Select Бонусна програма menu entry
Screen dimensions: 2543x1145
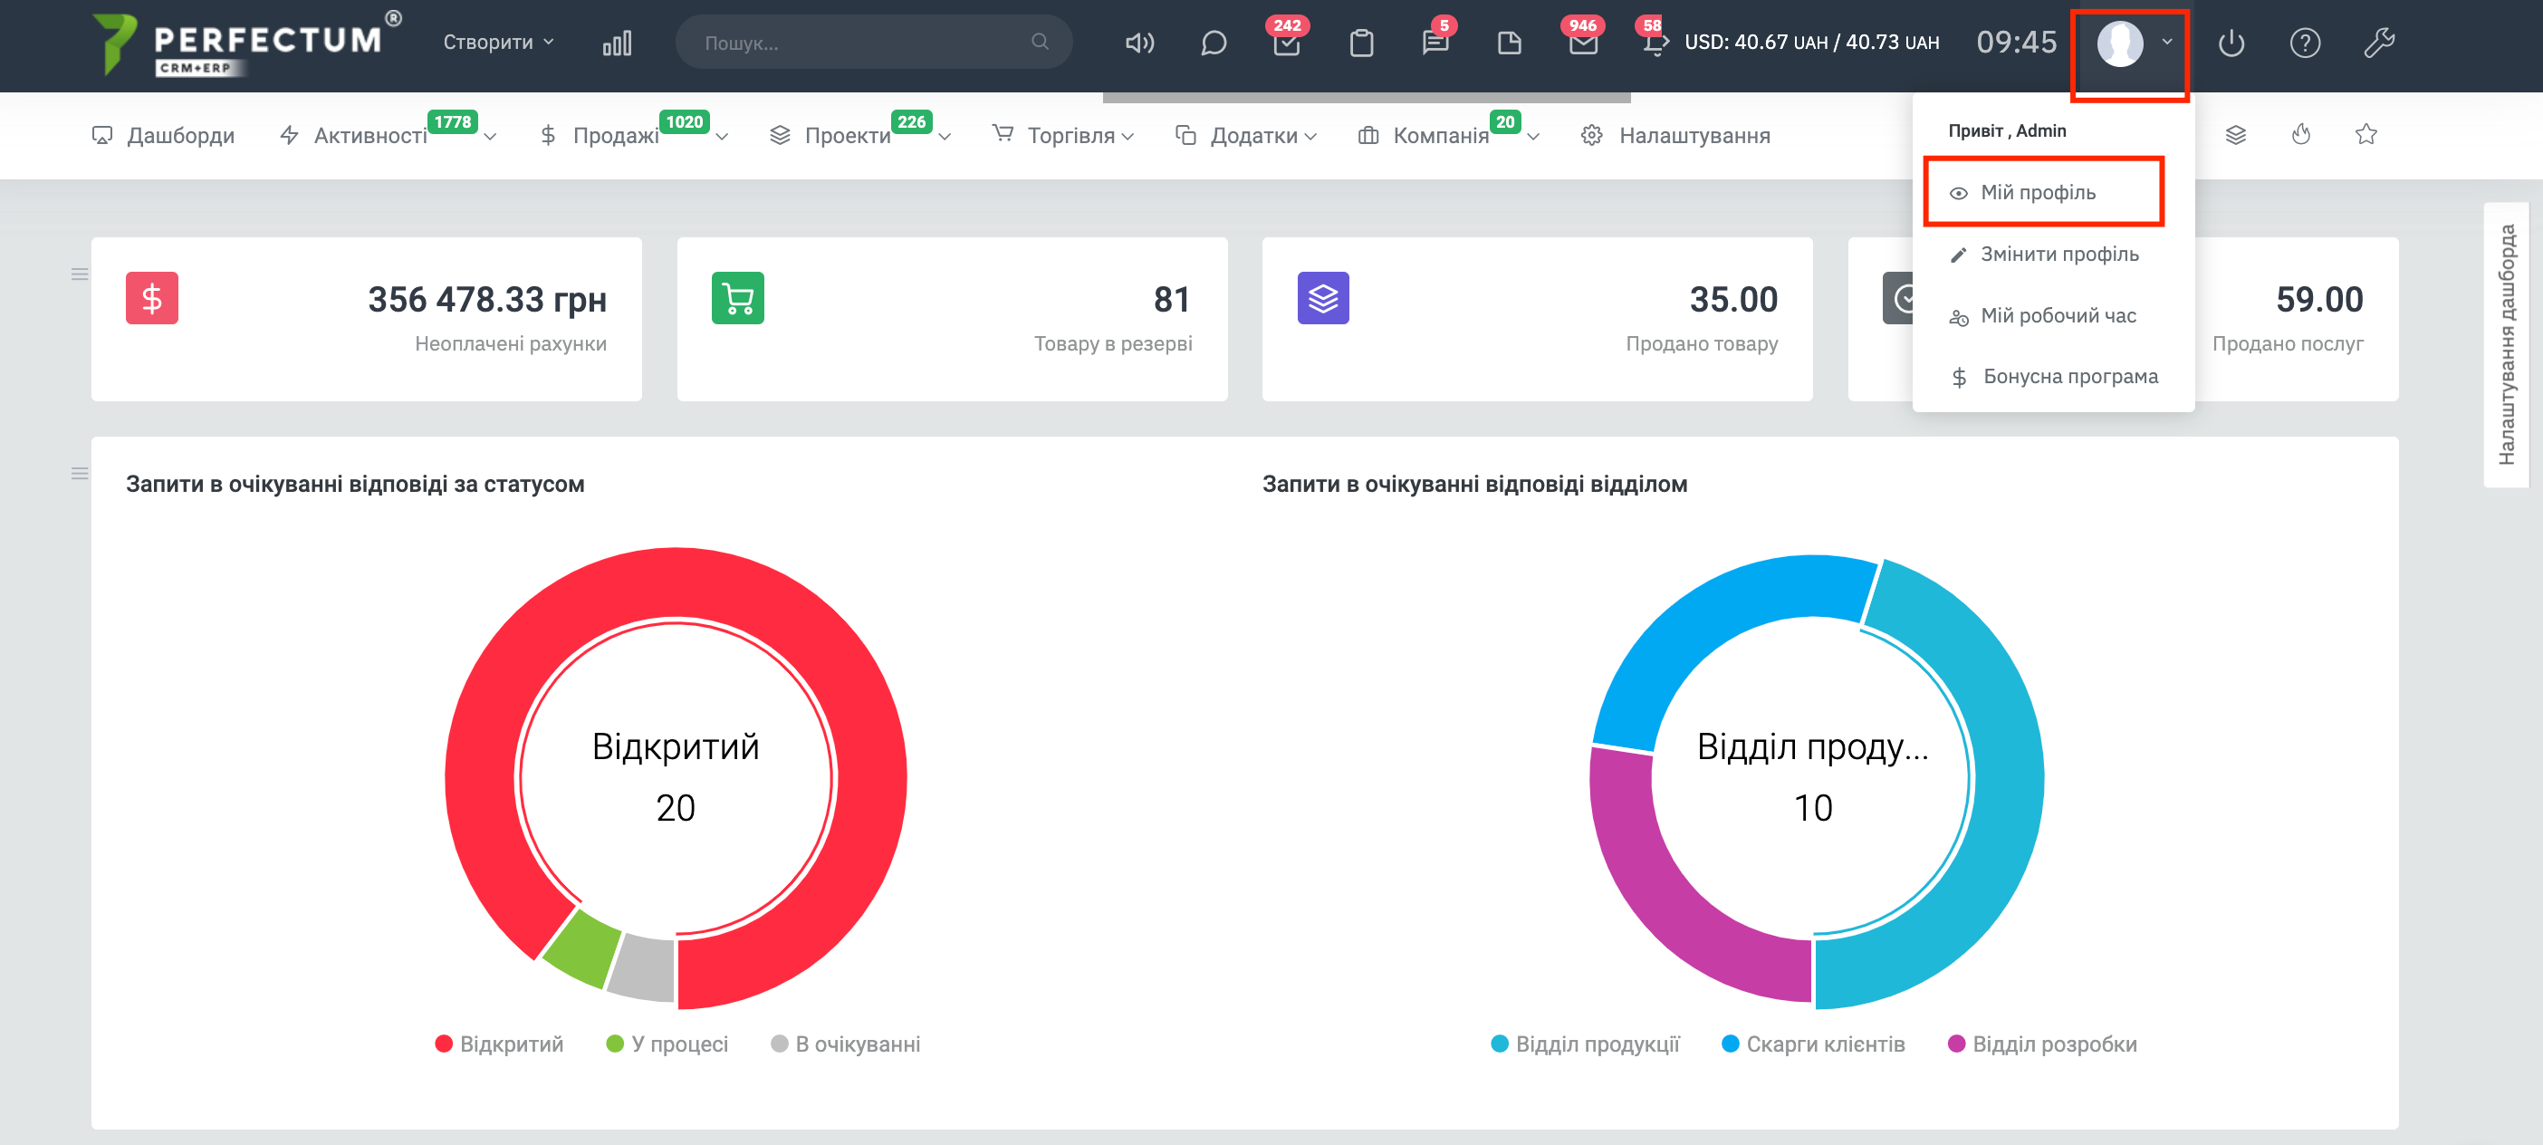pyautogui.click(x=2069, y=376)
